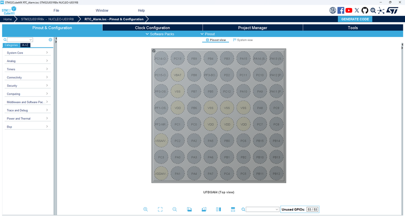Switch to the Clock Configuration tab
This screenshot has width=405, height=217.
click(x=152, y=28)
